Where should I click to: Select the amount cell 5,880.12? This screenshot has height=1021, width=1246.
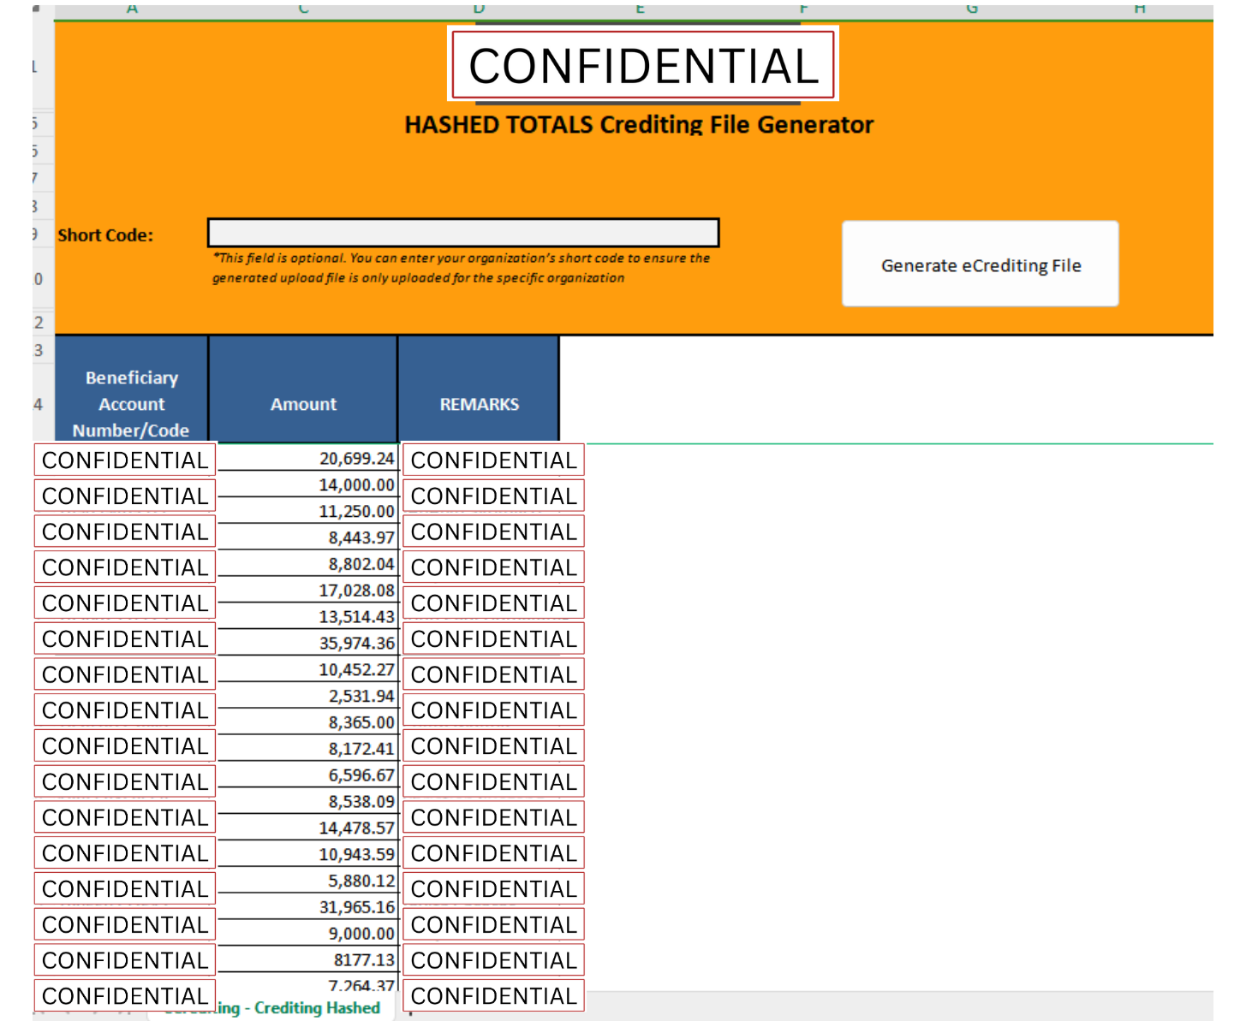(308, 882)
